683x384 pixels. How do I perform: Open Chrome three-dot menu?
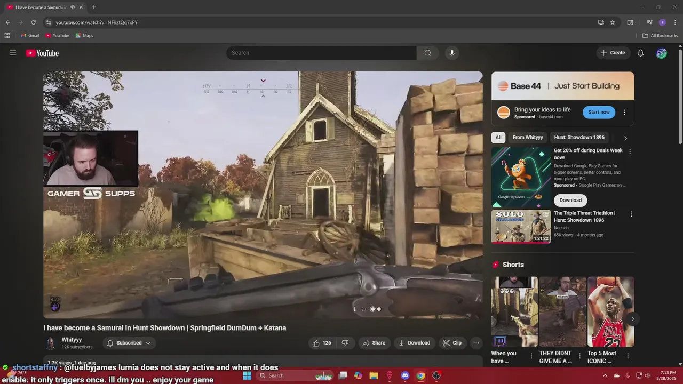pos(675,22)
